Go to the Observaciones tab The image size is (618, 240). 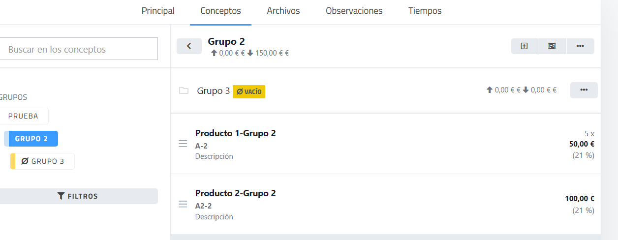(354, 11)
